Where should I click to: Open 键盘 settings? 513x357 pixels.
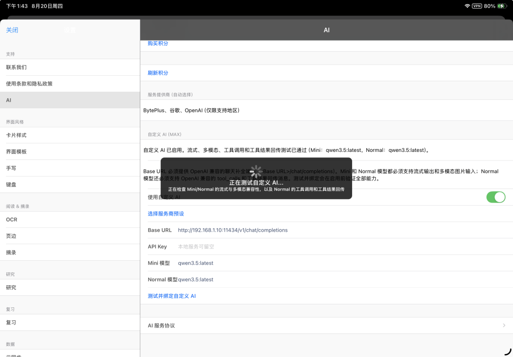[x=70, y=185]
